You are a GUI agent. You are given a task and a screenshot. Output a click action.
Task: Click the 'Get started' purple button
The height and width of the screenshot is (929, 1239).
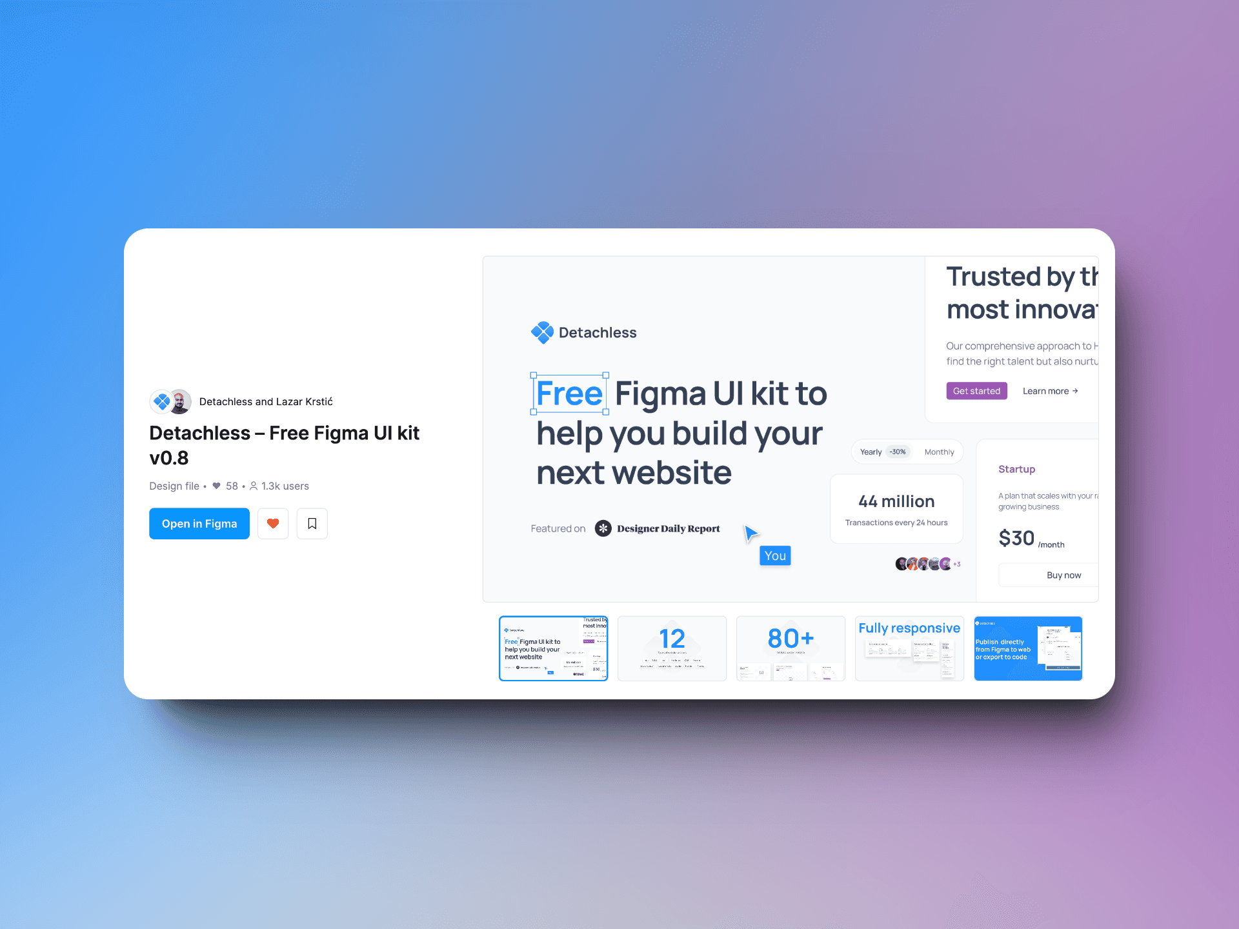976,390
